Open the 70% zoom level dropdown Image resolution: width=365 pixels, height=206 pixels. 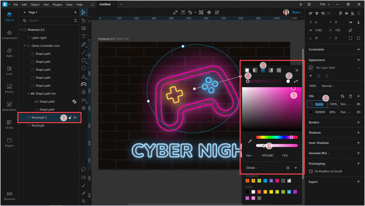tap(324, 4)
